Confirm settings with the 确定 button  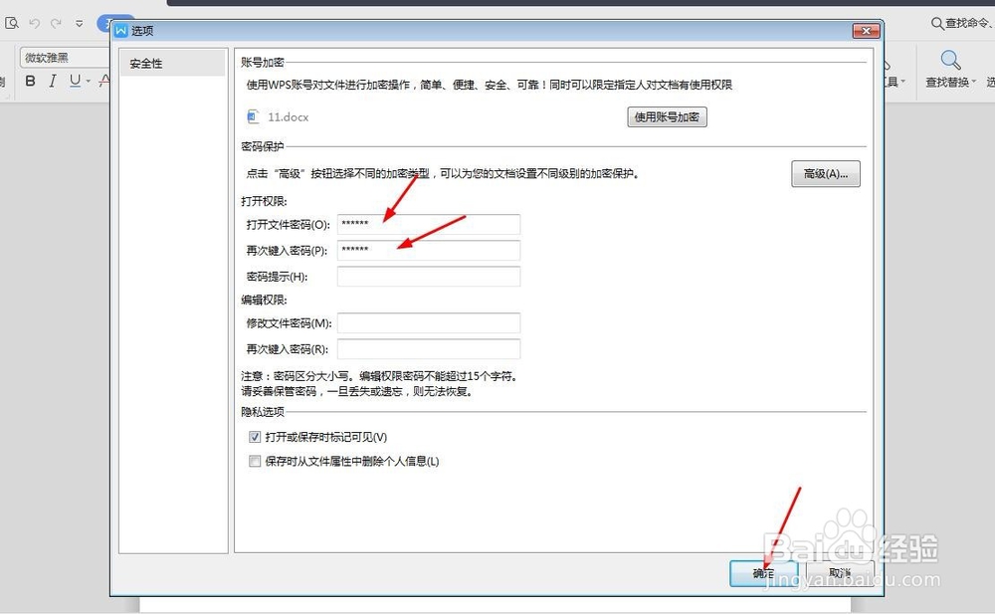[x=762, y=574]
